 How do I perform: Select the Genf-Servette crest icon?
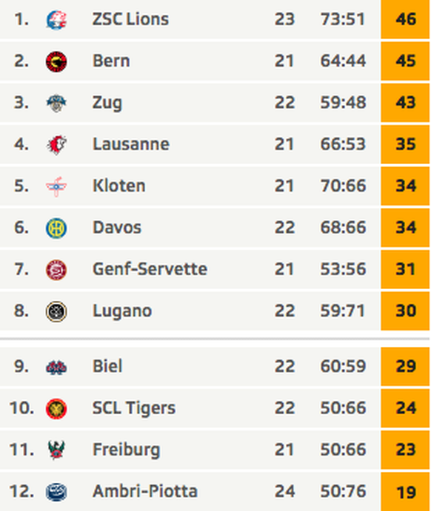pos(56,270)
